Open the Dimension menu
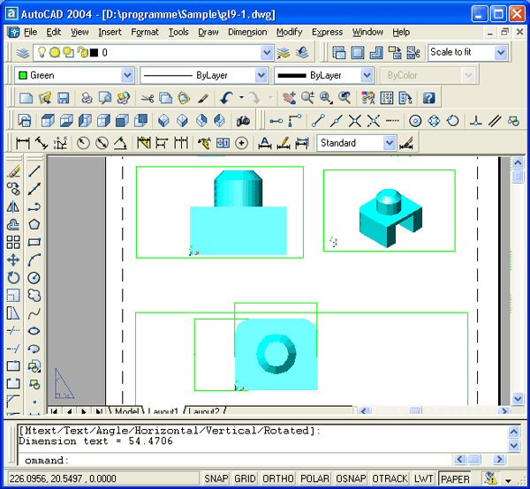 (247, 32)
